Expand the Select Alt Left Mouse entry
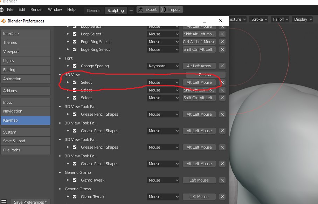The width and height of the screenshot is (318, 204). click(68, 82)
